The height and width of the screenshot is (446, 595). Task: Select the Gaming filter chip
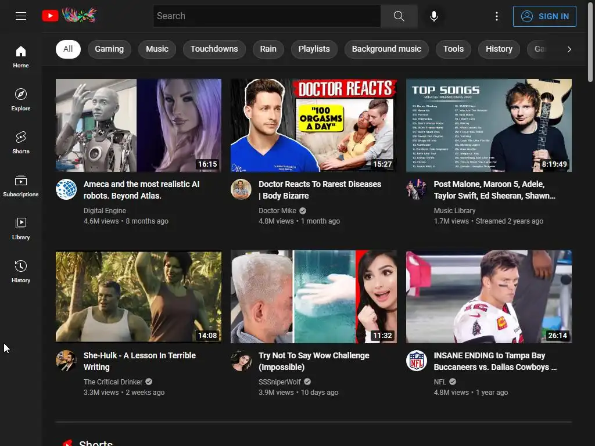click(x=109, y=49)
